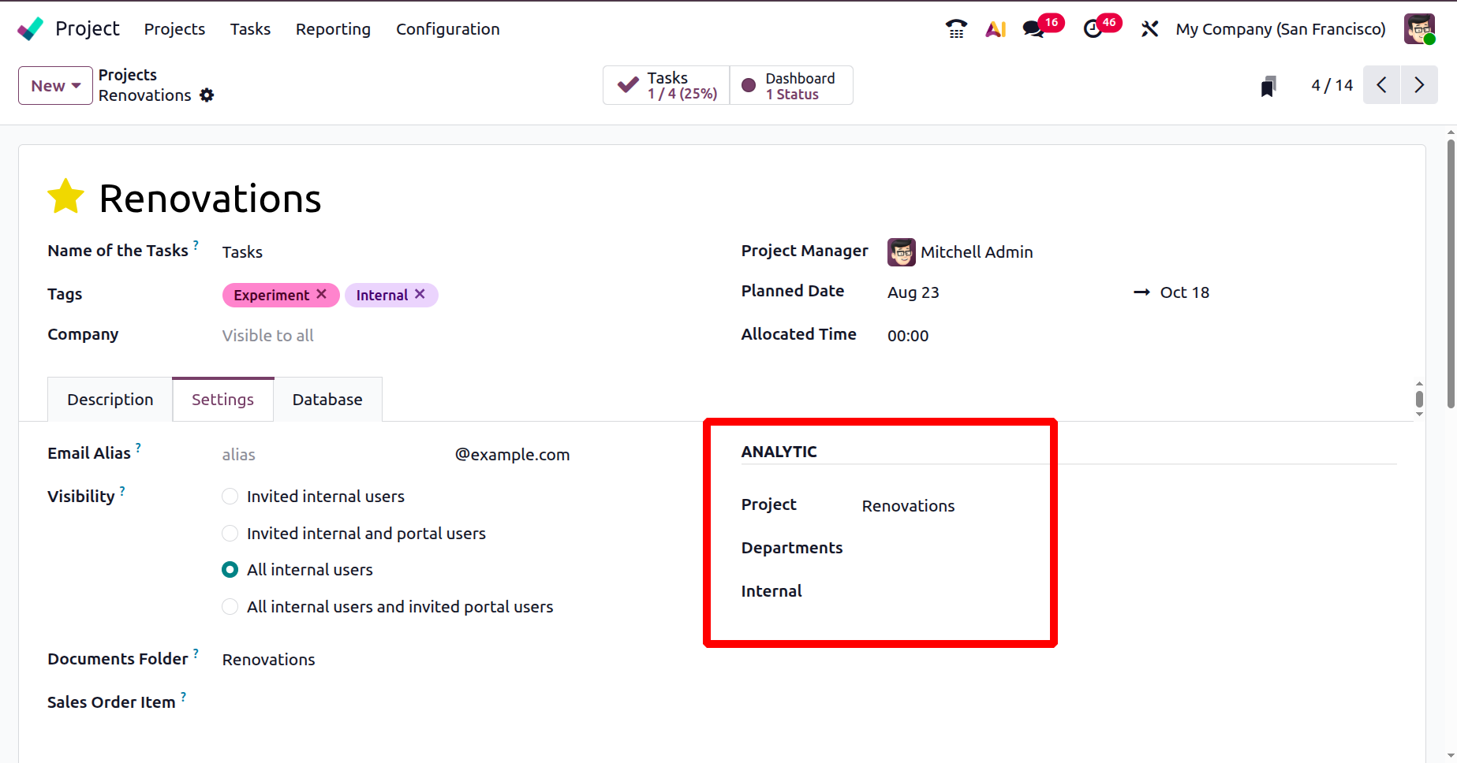Viewport: 1457px width, 763px height.
Task: Open the Tasks 1/4 stat button
Action: 667,85
